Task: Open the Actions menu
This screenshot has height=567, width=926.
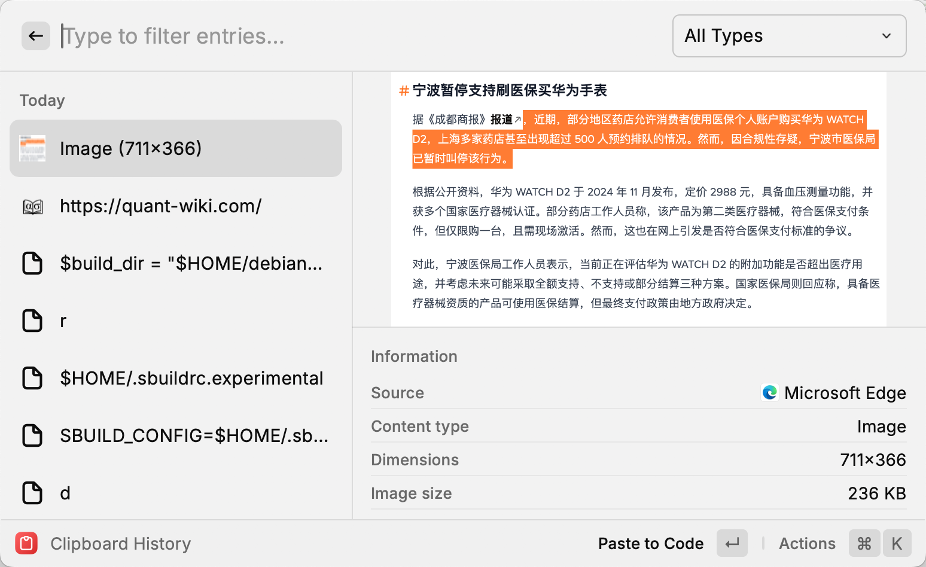Action: pos(807,543)
